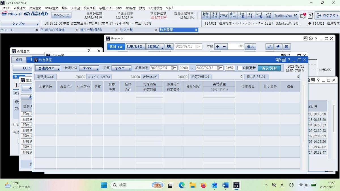340x191 pixels.
Task: Open Firefox from the Windows taskbar
Action: [203, 185]
